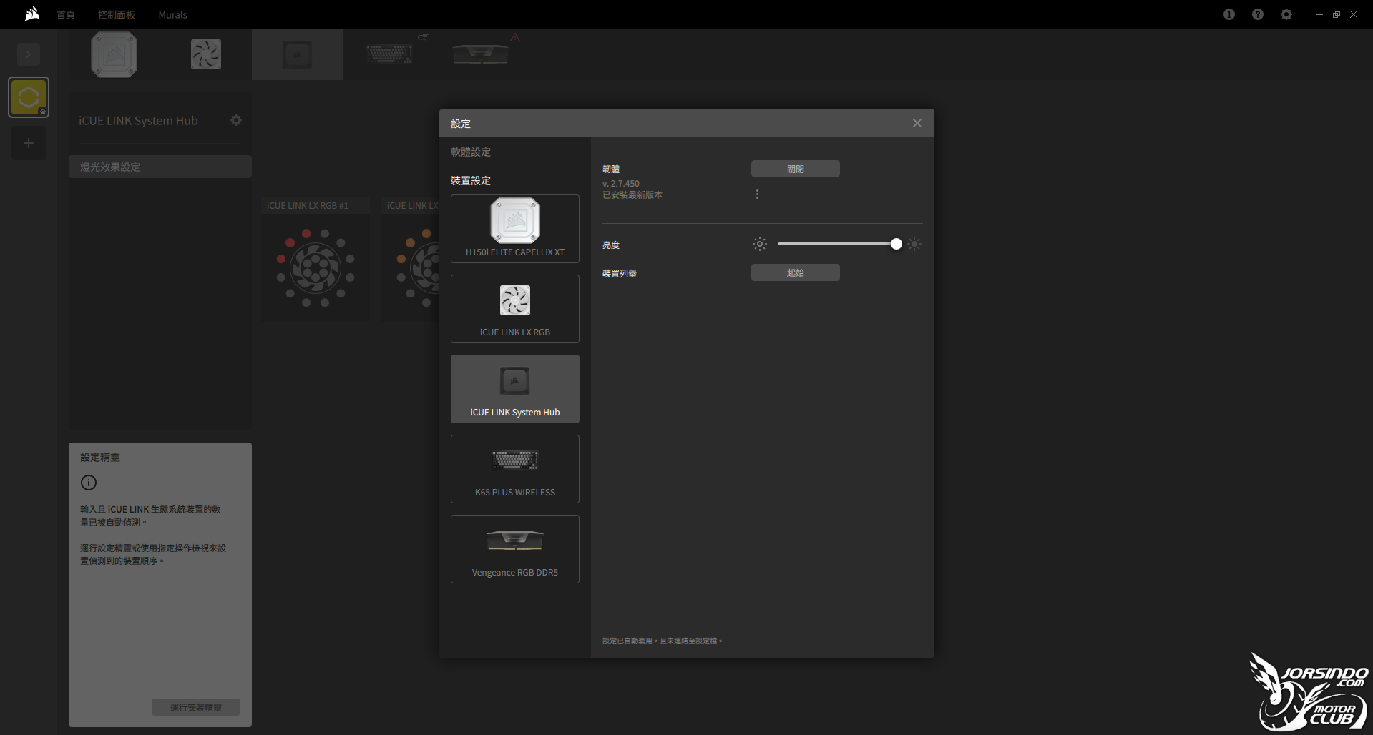Open the three-dot firmware options menu
1373x735 pixels.
coord(757,194)
